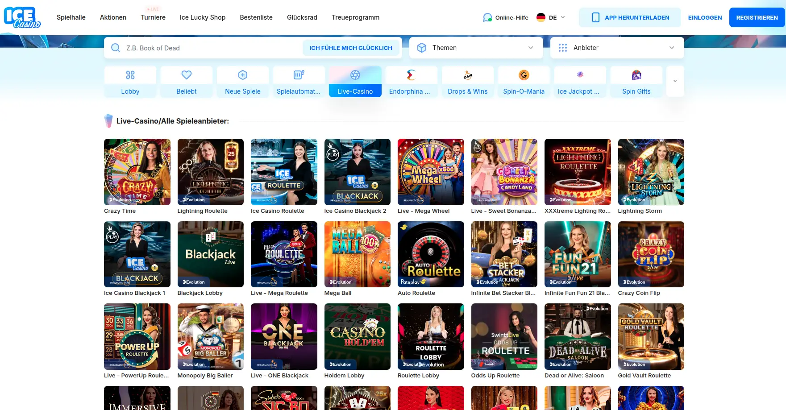Open the Ice Casino Blackjack 2 thumbnail

[358, 172]
